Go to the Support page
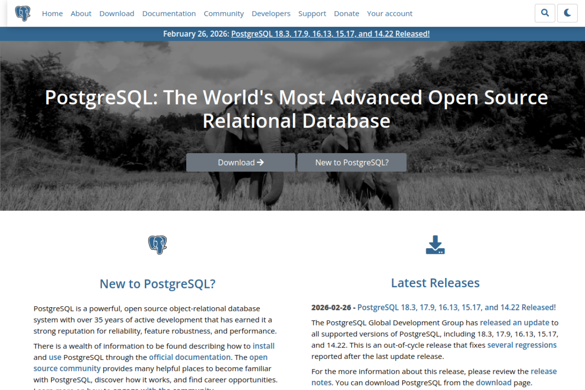 [312, 13]
